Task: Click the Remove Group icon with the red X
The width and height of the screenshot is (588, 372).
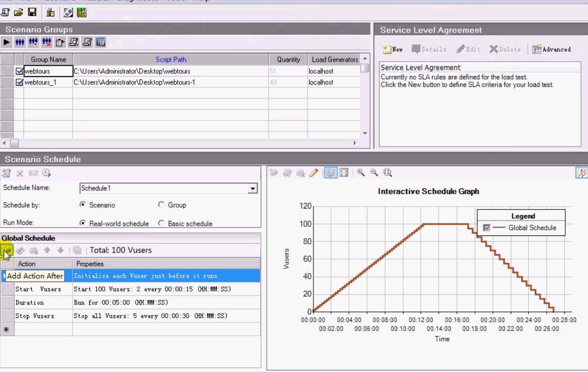Action: click(x=46, y=42)
